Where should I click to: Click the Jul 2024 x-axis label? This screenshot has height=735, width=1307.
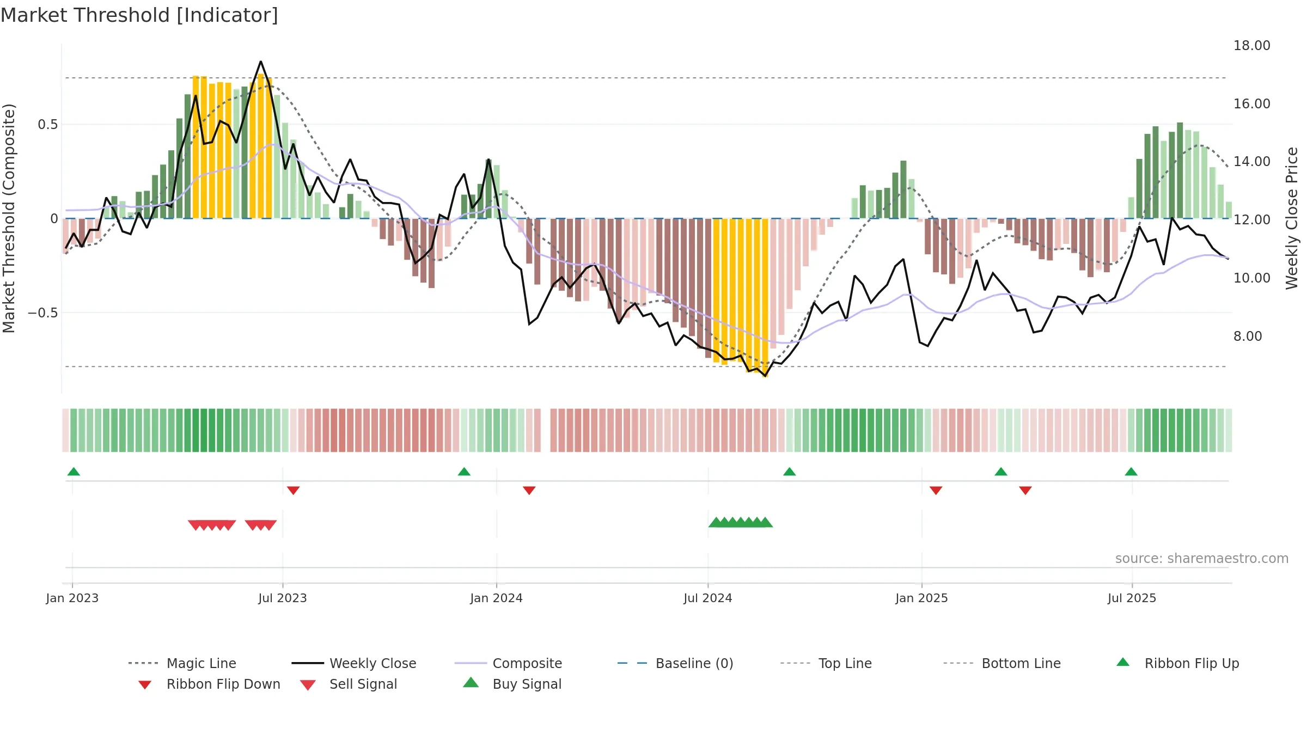(708, 598)
